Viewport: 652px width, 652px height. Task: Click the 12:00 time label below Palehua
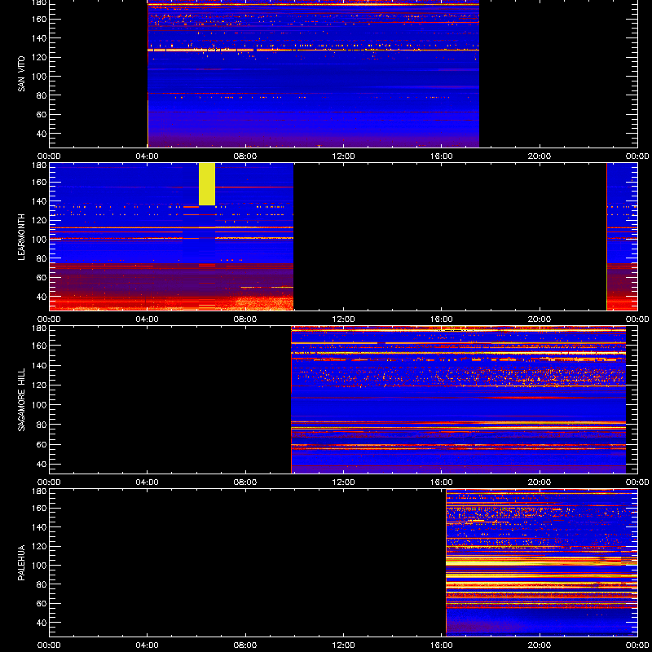343,645
